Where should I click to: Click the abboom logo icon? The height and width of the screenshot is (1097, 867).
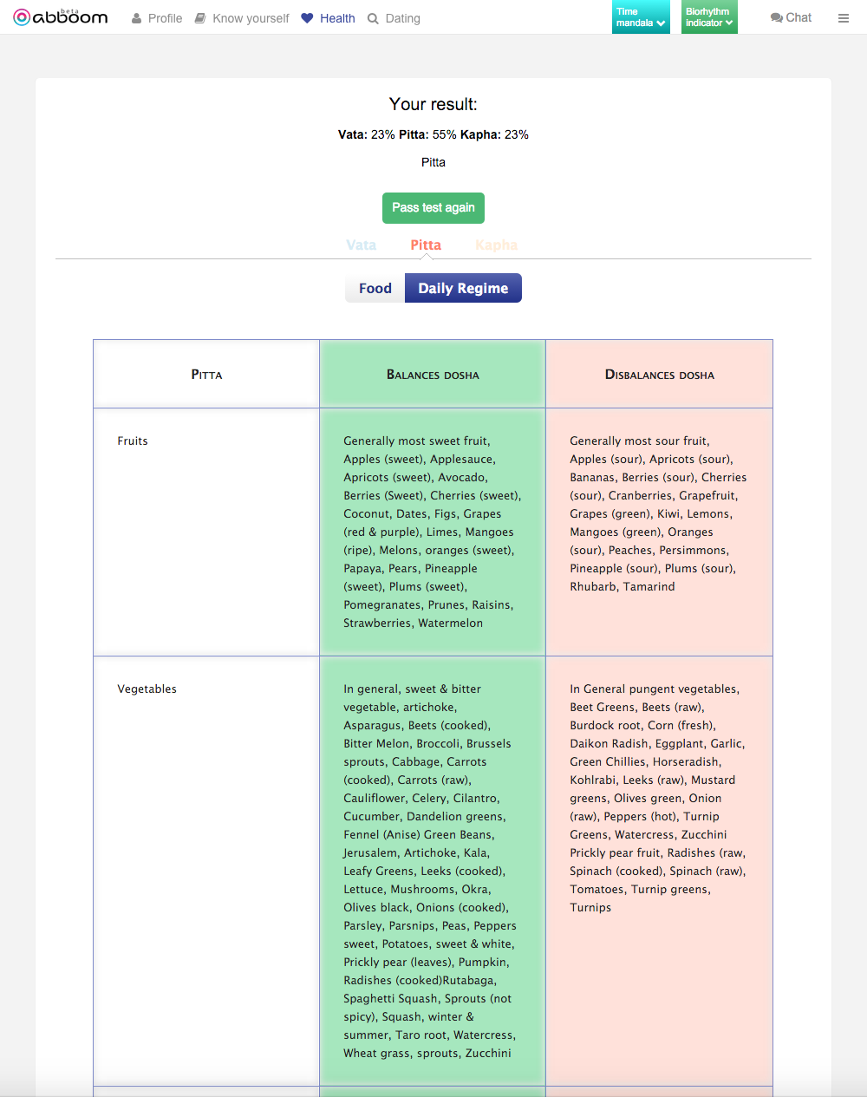click(x=22, y=17)
